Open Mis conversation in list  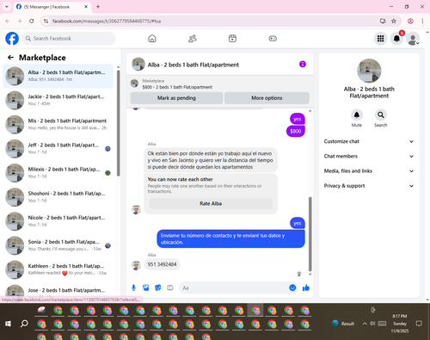[x=58, y=124]
